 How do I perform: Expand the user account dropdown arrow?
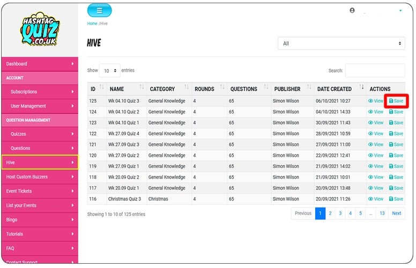[x=400, y=11]
